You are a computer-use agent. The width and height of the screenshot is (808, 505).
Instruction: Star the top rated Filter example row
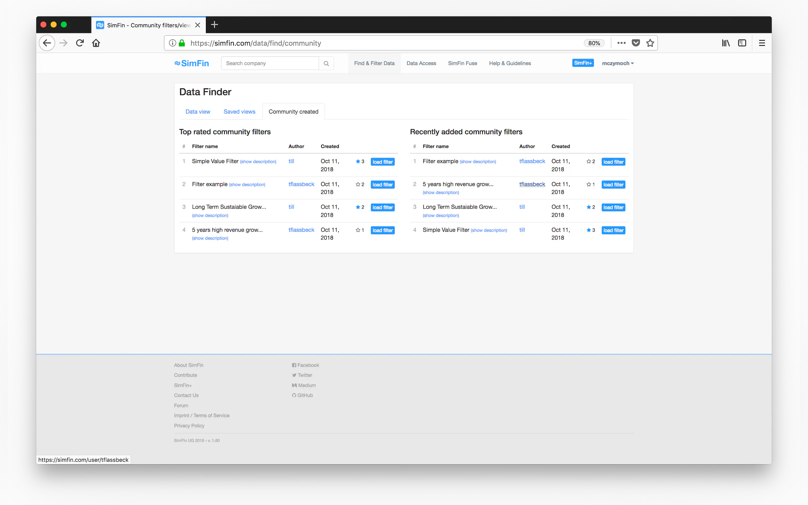point(358,184)
